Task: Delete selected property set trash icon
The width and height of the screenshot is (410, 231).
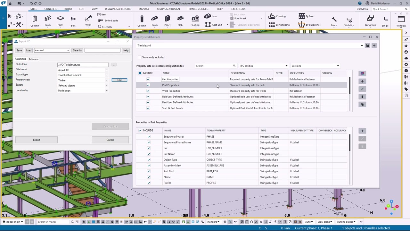Action: click(x=362, y=97)
